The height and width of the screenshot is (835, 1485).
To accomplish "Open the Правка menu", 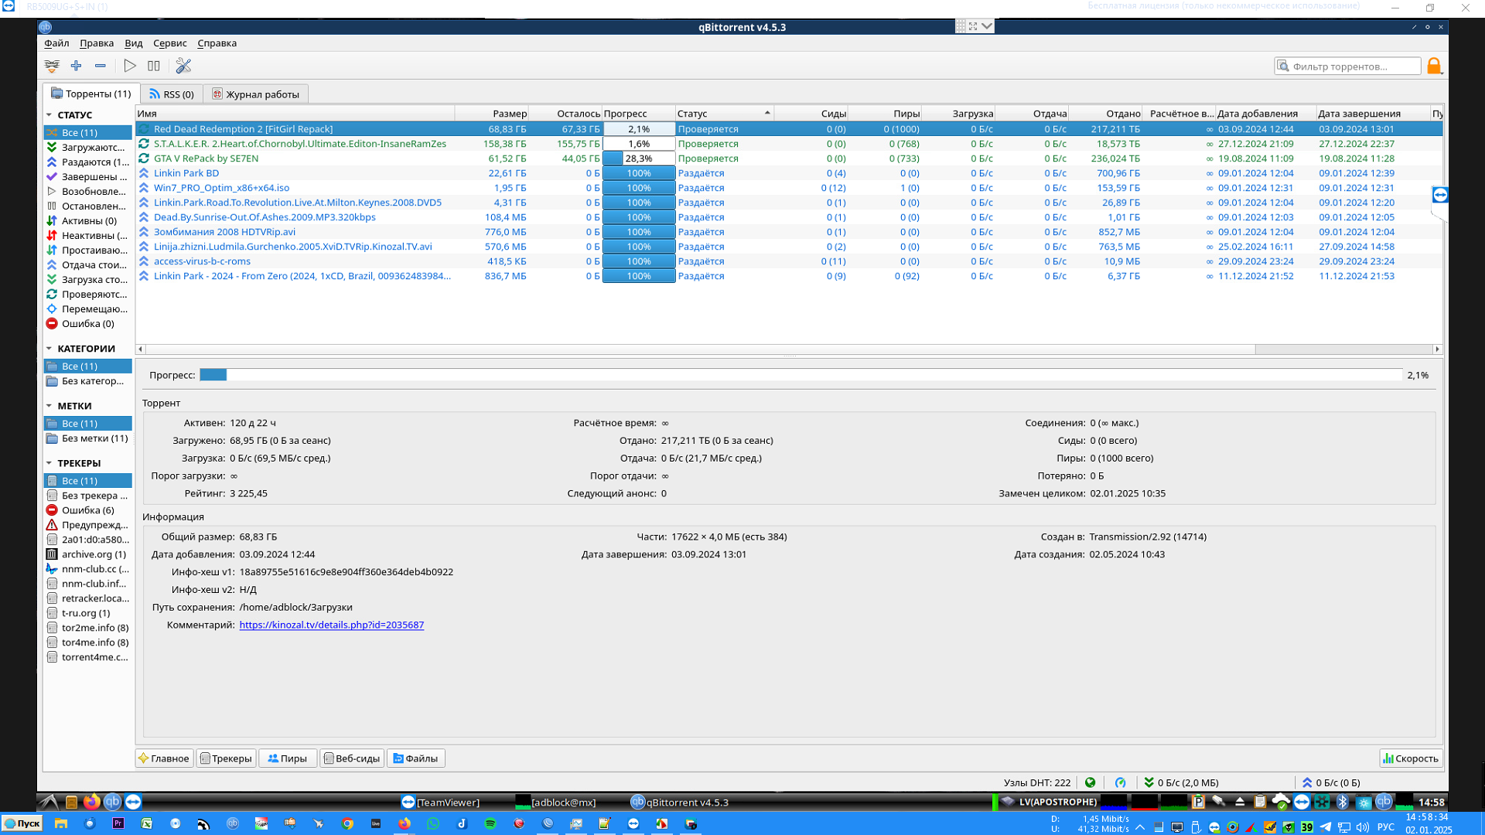I will click(x=97, y=43).
